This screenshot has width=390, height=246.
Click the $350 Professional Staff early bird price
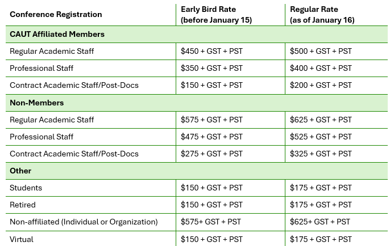tap(211, 68)
